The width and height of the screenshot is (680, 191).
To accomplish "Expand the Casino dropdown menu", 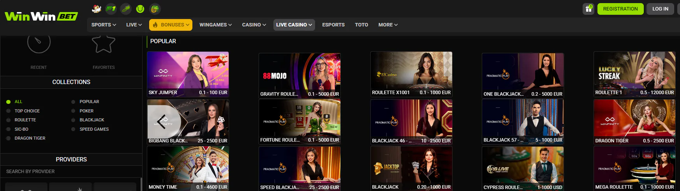I will click(x=254, y=25).
